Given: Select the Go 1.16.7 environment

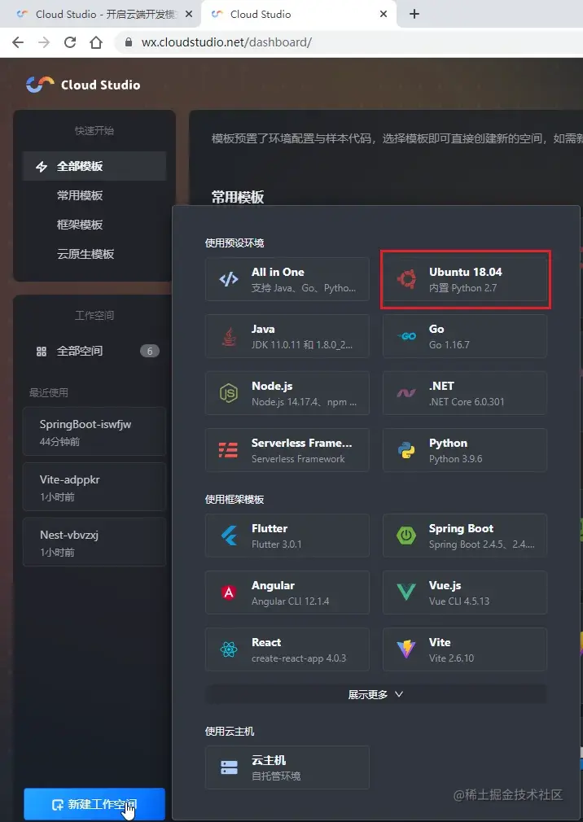Looking at the screenshot, I should [464, 336].
